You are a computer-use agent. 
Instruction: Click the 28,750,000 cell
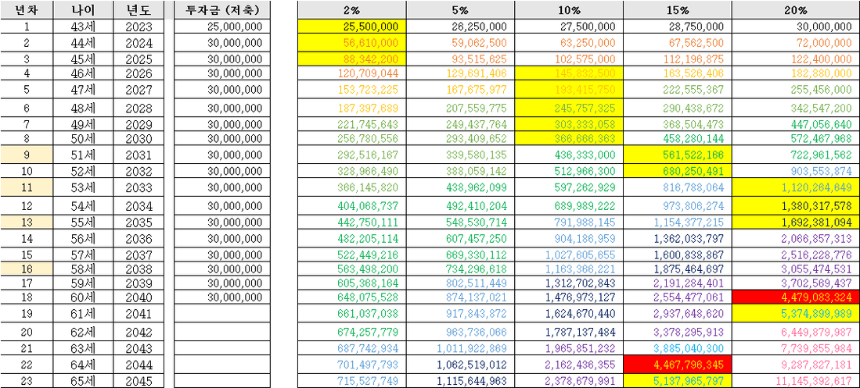(678, 27)
